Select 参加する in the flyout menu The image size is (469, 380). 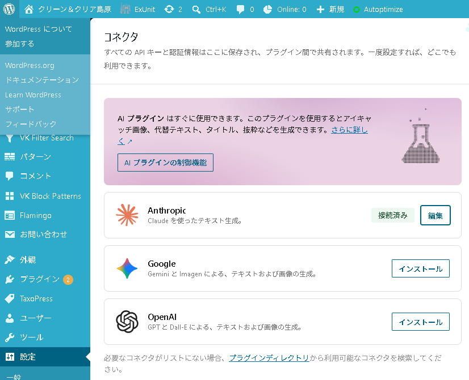click(20, 44)
